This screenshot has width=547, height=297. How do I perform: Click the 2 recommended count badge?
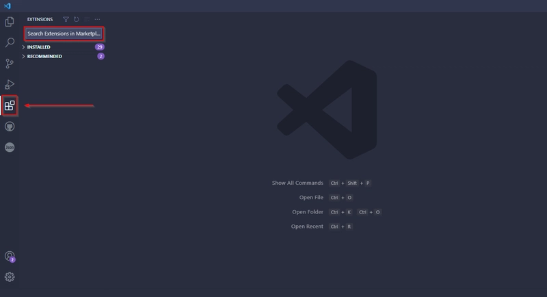point(101,56)
